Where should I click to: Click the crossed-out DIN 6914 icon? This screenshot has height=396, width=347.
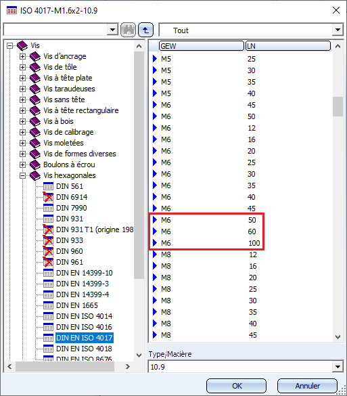coord(48,197)
